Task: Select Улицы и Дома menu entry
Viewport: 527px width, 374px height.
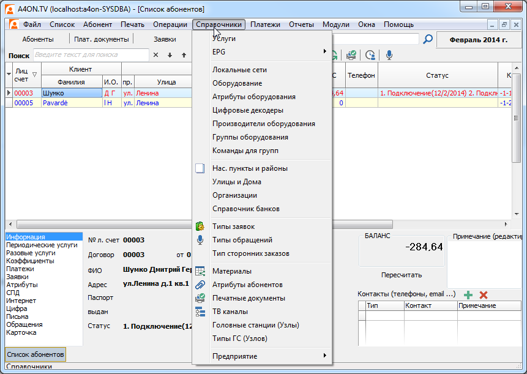Action: 236,182
